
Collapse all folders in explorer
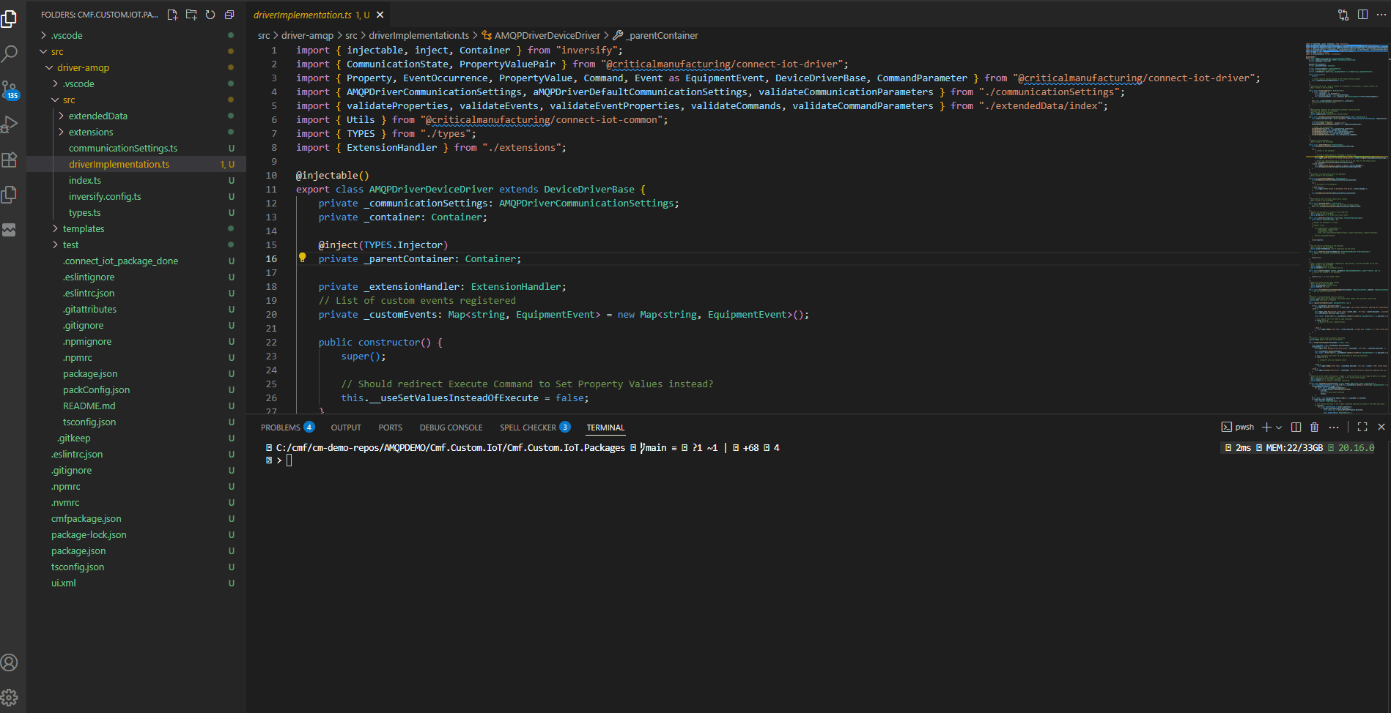point(229,15)
